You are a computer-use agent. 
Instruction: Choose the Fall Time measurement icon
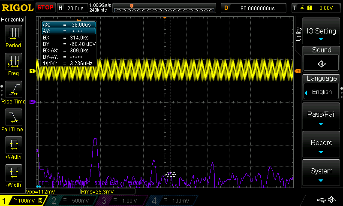[x=13, y=118]
